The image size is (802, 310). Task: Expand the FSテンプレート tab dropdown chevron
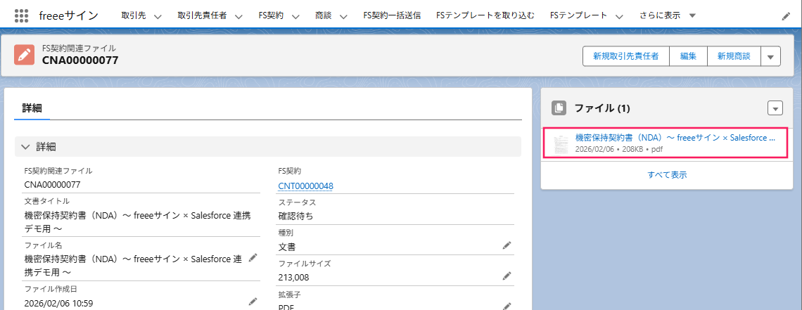[x=619, y=16]
